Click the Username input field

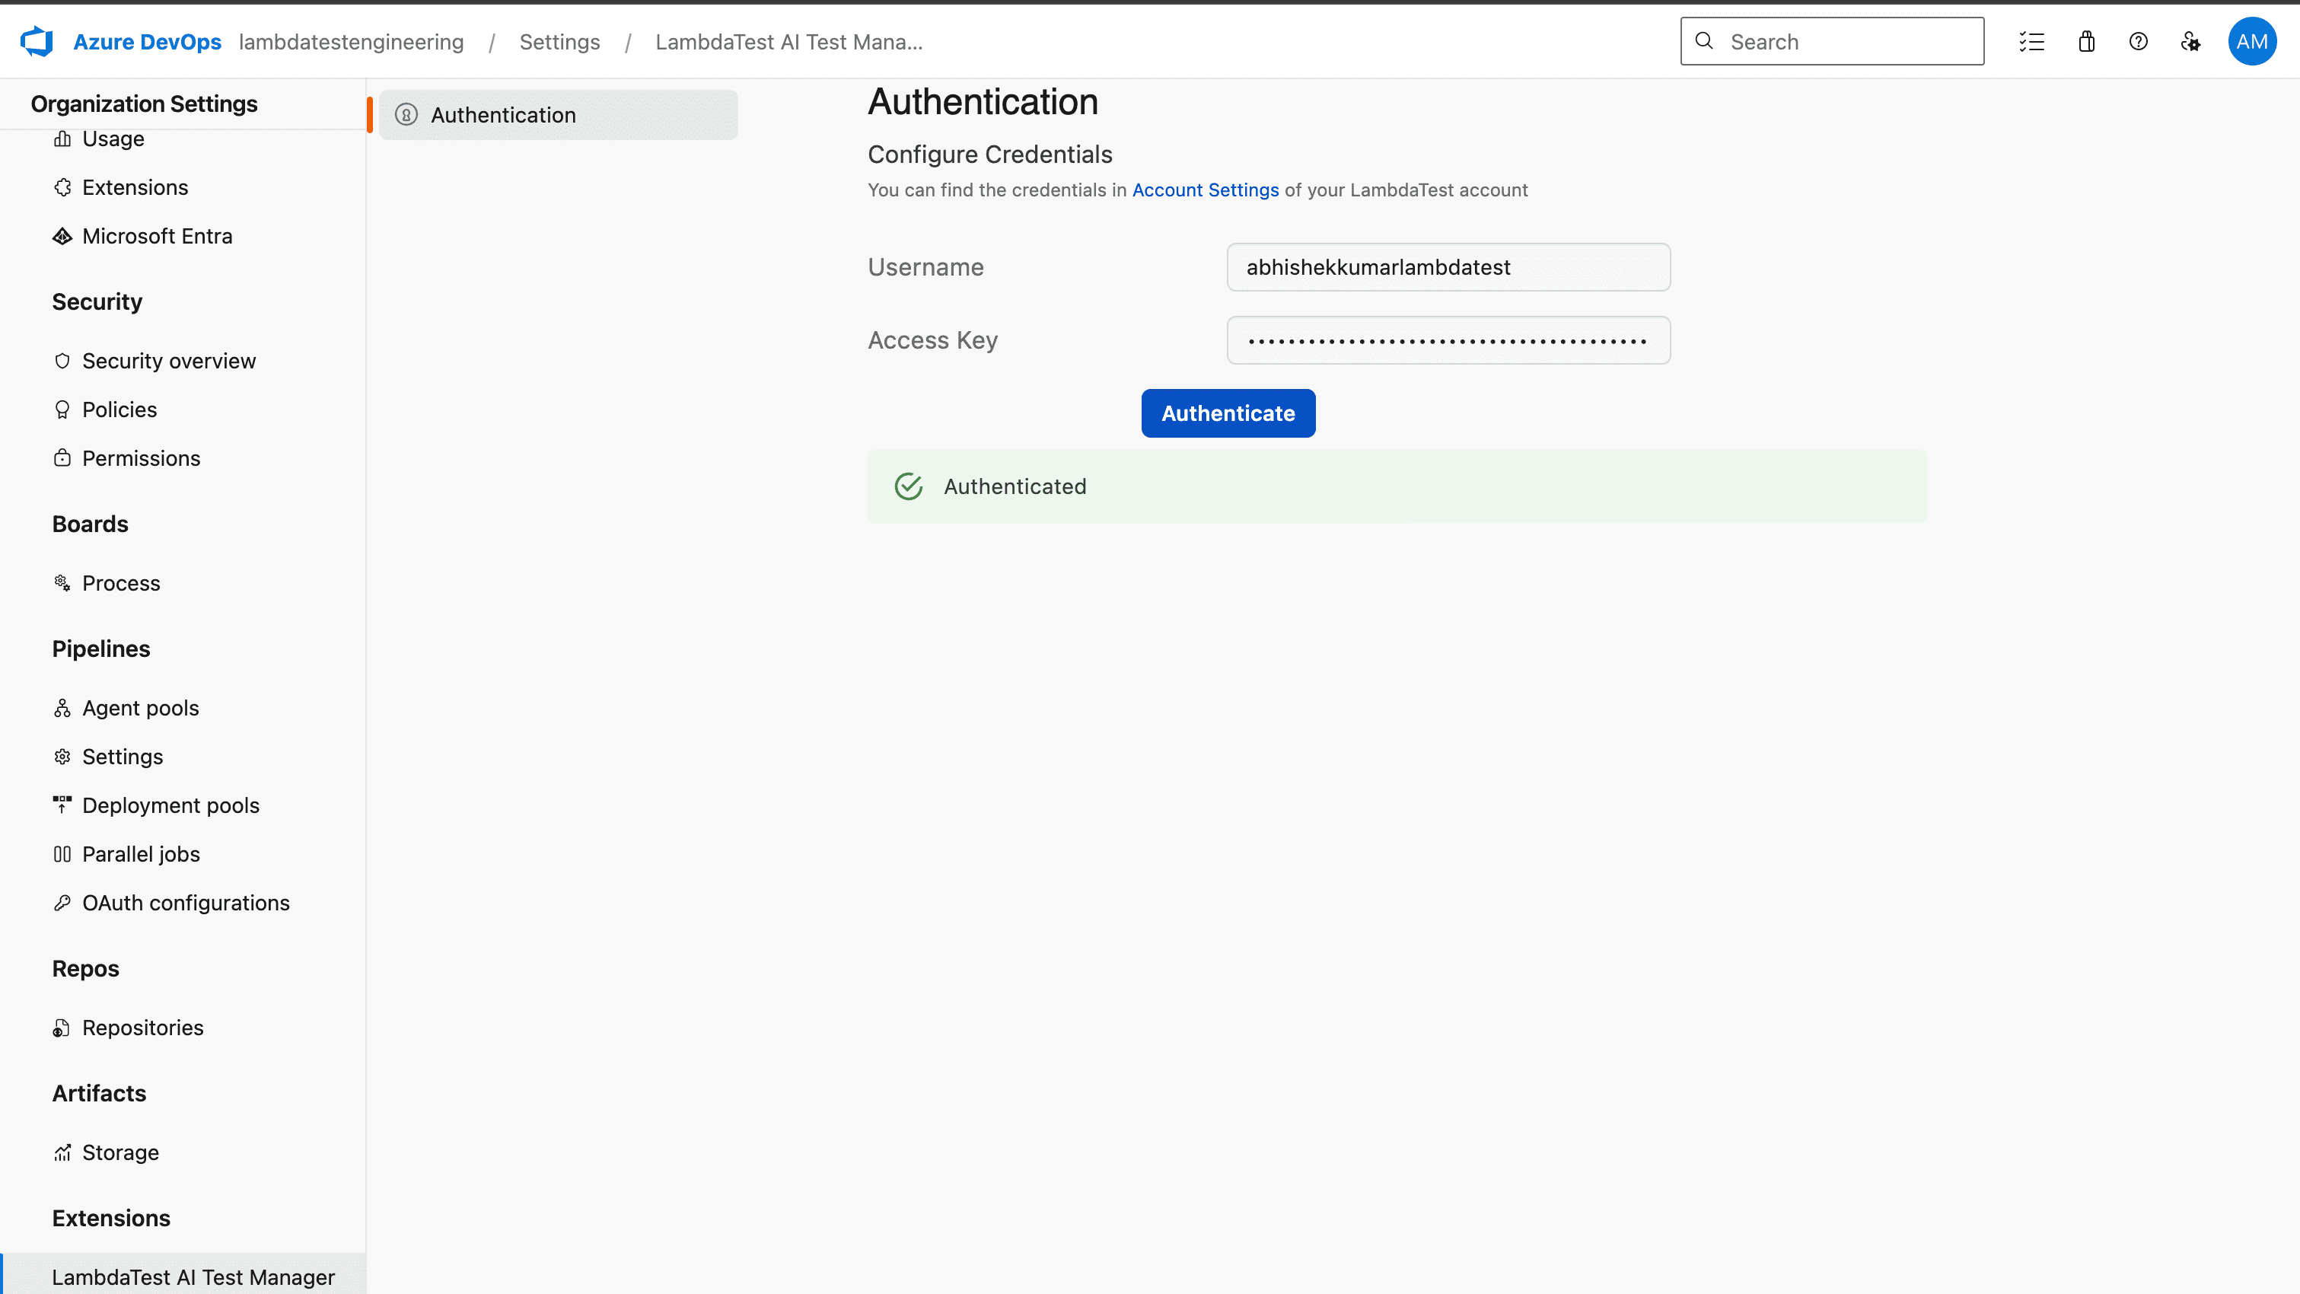coord(1448,267)
